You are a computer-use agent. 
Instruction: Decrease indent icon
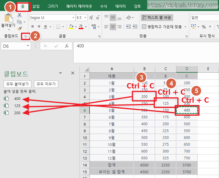point(129,27)
